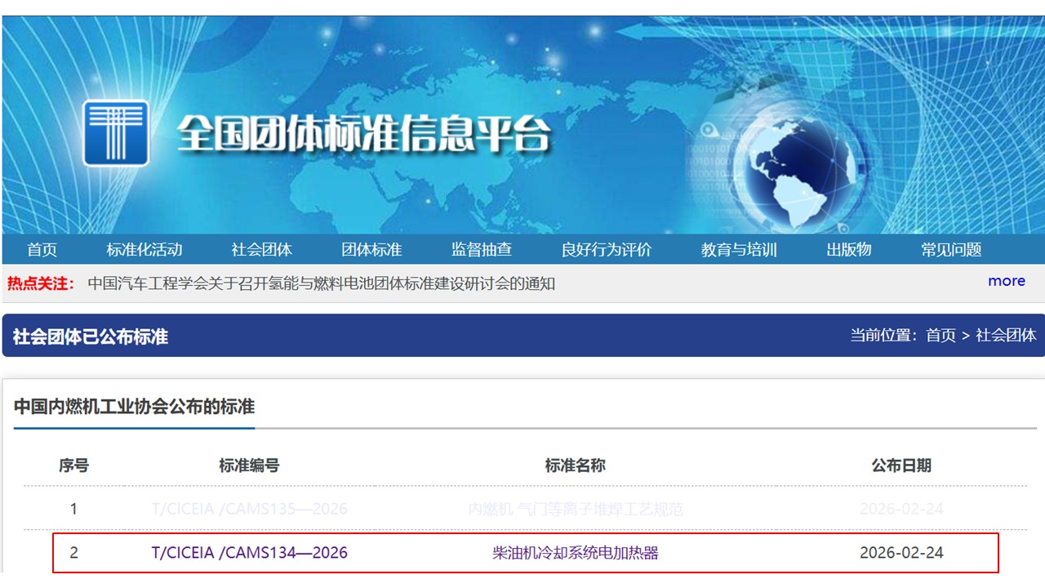Viewport: 1045px width, 588px height.
Task: Click date 2026-02-24 in row 2
Action: coord(901,553)
